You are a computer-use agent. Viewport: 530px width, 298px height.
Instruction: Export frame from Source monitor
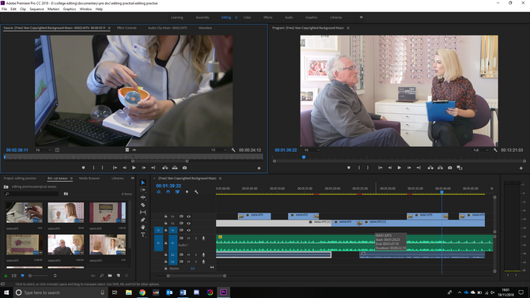(x=184, y=168)
